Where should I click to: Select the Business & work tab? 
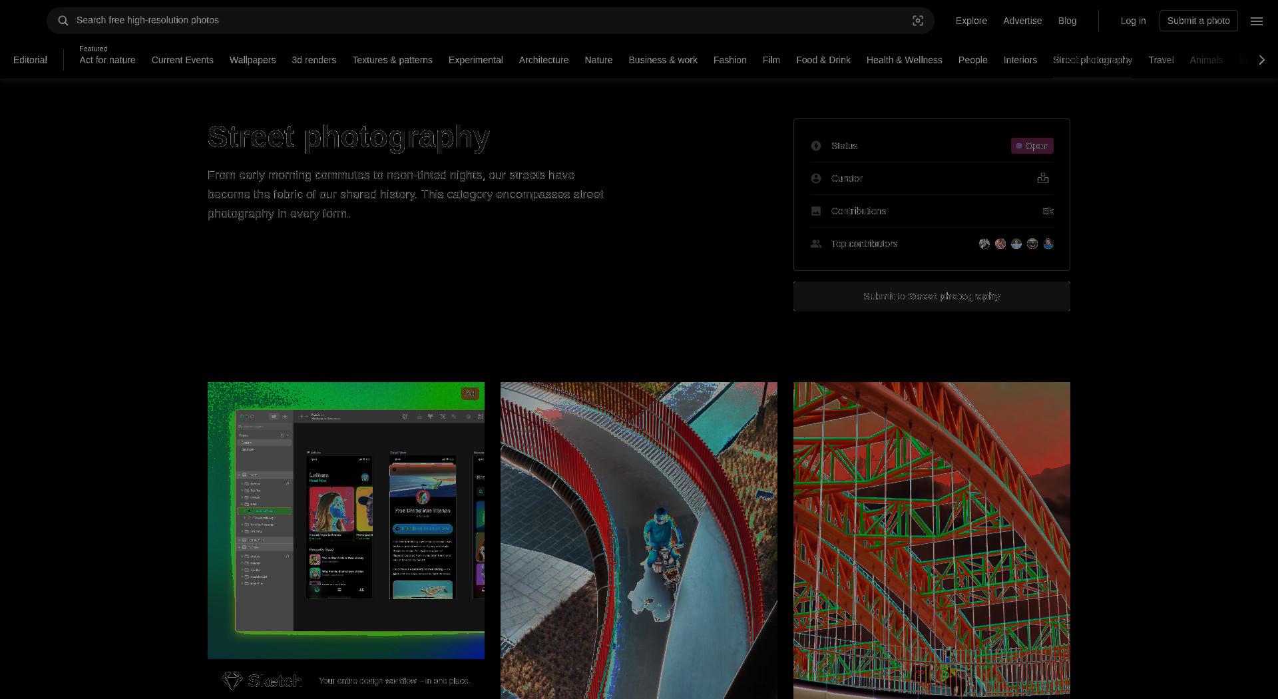tap(663, 60)
